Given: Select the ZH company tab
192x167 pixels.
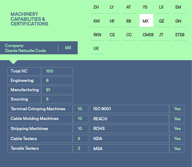Looking at the screenshot, I should 97,7.
